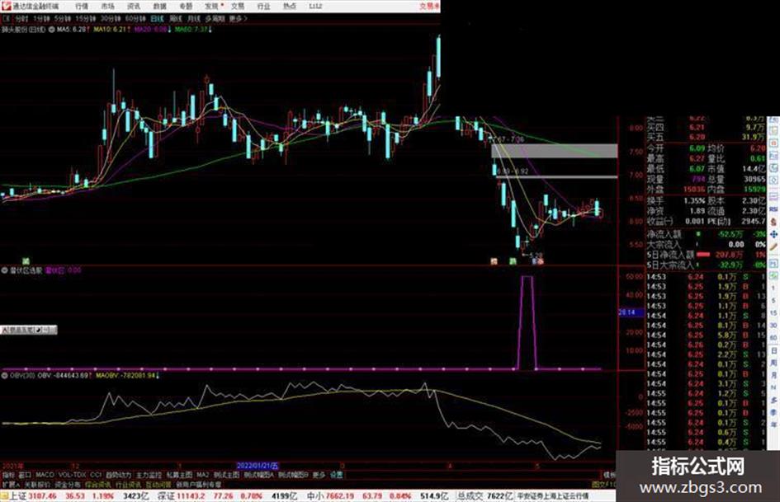Open the 热点 menu
Image resolution: width=780 pixels, height=502 pixels.
(290, 6)
